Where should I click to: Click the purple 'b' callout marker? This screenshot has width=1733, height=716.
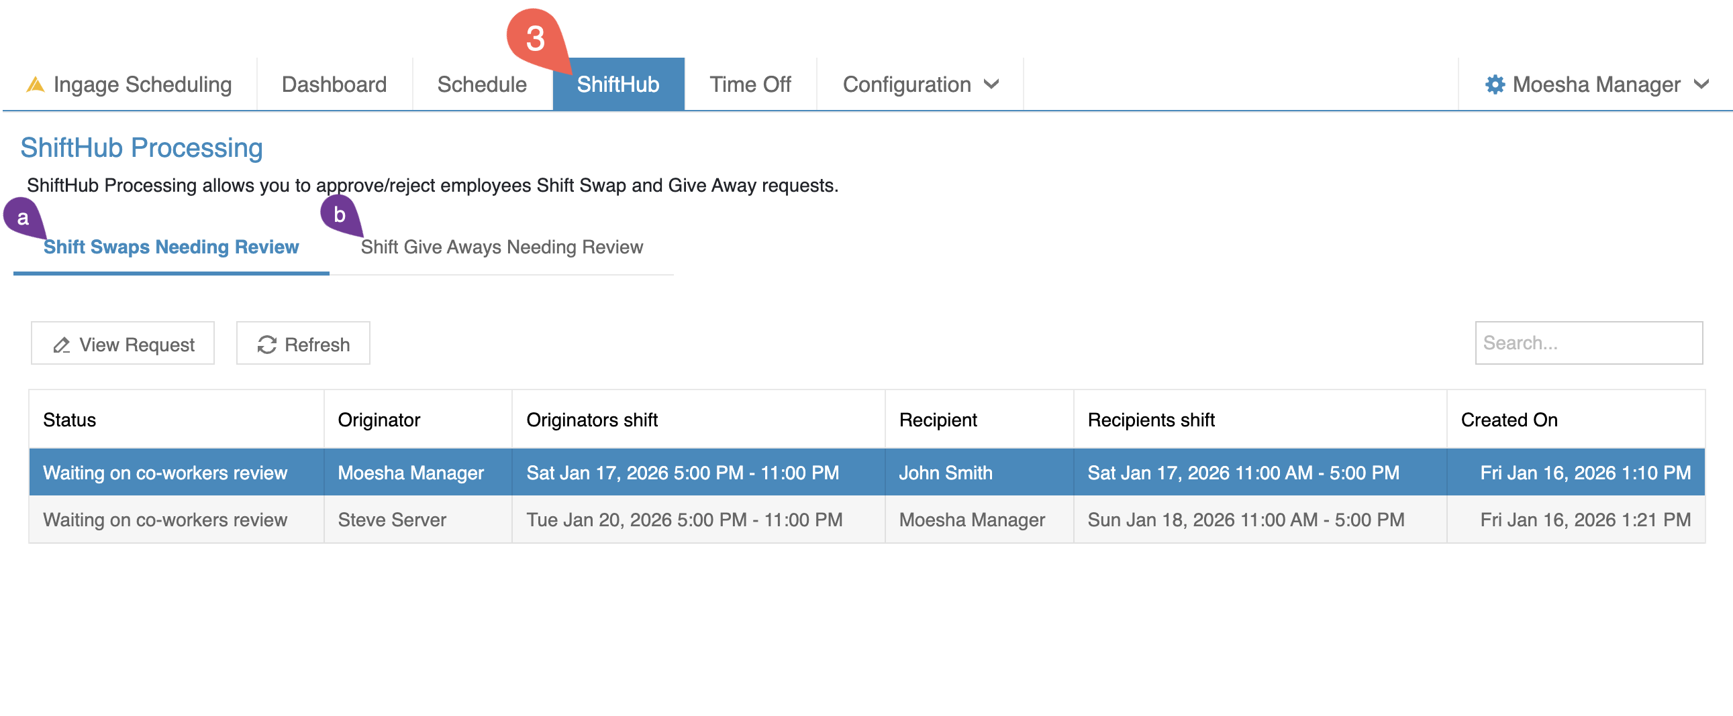(x=339, y=215)
